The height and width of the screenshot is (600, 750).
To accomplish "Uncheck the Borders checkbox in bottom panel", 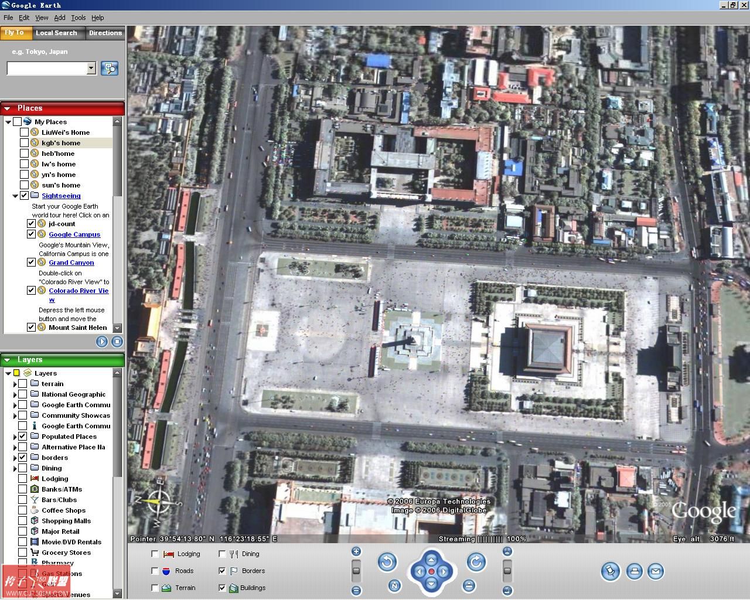I will (x=222, y=571).
